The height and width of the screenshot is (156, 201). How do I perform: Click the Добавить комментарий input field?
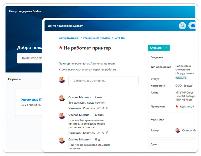click(103, 81)
